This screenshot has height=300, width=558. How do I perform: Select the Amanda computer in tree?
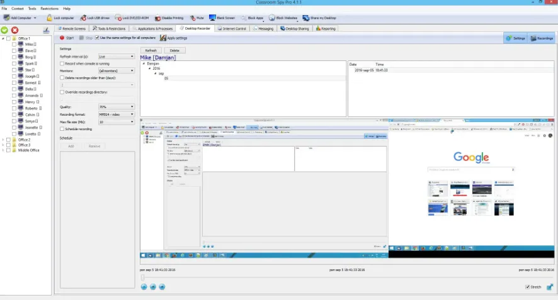point(31,95)
